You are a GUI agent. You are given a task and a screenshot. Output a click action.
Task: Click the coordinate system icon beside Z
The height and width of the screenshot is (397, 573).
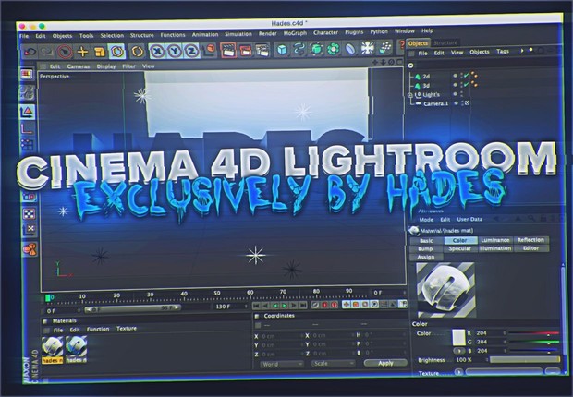pos(210,51)
